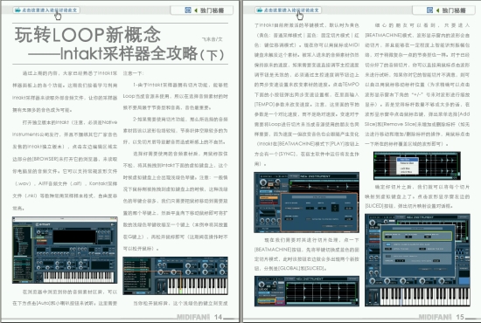Click the forum discussion link on page 15
The height and width of the screenshot is (323, 481).
[x=288, y=10]
